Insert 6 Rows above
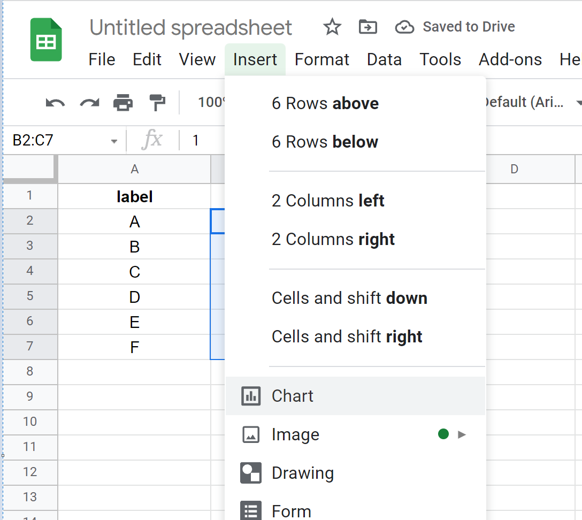582x520 pixels. [x=325, y=103]
